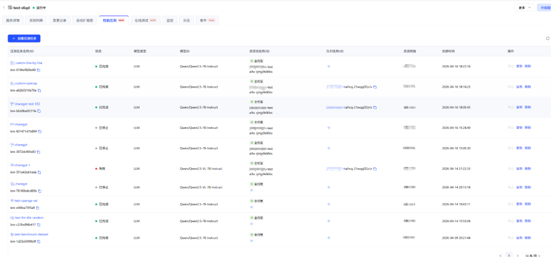Viewport: 551px width, 257px height.
Task: Click 复制 in the test-openqa-nei row
Action: pyautogui.click(x=519, y=204)
